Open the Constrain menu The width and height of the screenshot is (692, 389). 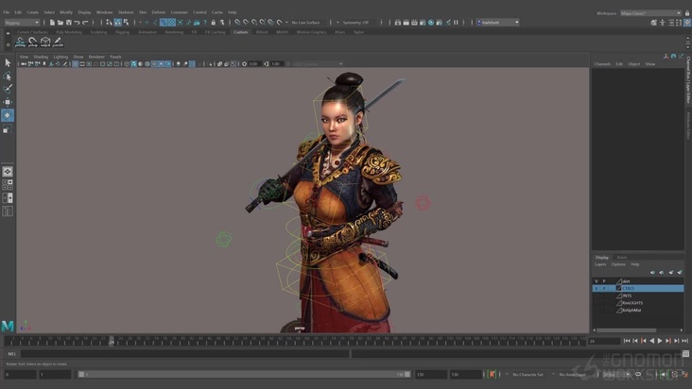coord(180,12)
